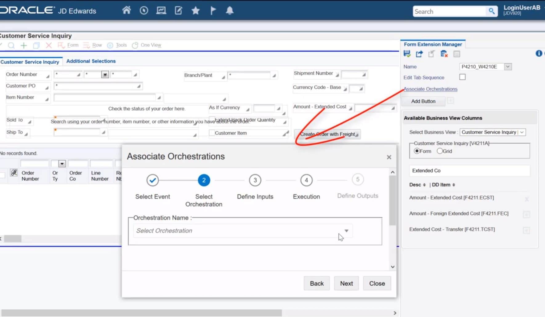Open the Order Number type dropdown arrow
Screen dimensions: 545x317
point(105,74)
